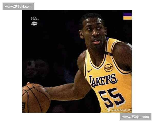
Task: Click the small patch on the jersey strap
Action: [109, 54]
